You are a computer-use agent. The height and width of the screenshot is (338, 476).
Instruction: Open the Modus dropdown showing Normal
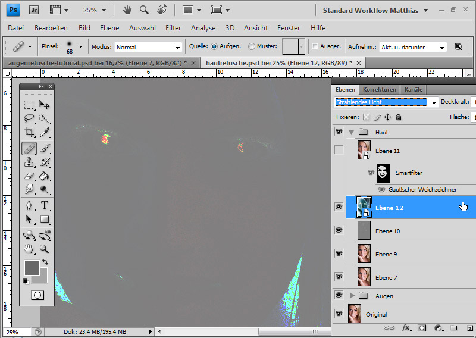[x=148, y=47]
